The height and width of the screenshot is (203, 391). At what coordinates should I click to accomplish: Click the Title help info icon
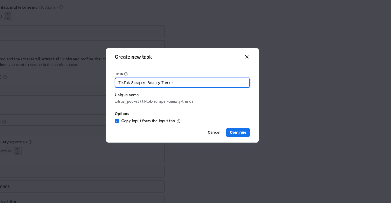coord(126,74)
